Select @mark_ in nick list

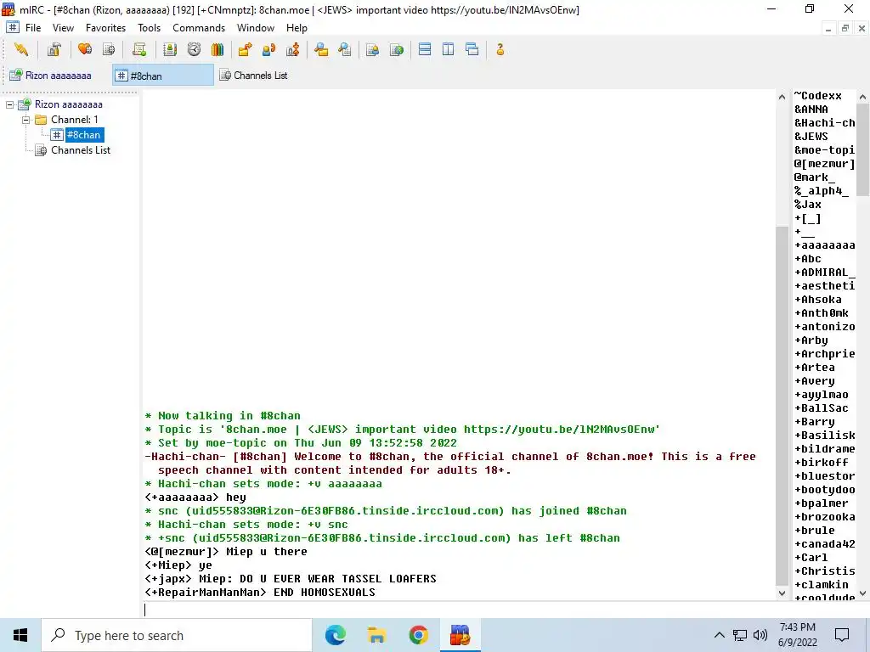pos(815,177)
